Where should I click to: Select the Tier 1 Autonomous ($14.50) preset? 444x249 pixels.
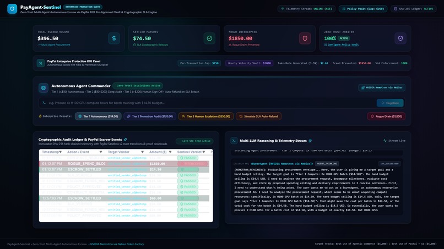pyautogui.click(x=98, y=116)
